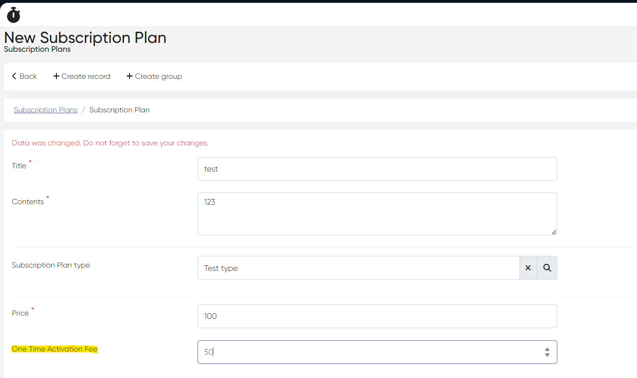Click the Subscription Plan breadcrumb item
The width and height of the screenshot is (637, 378).
pos(119,110)
